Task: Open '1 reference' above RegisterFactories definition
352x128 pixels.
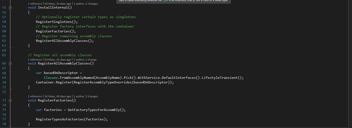Action: click(35, 97)
